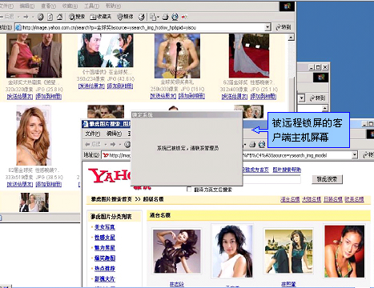Image resolution: width=374 pixels, height=288 pixels.
Task: Click the History icon in the top toolbar
Action: [142, 17]
